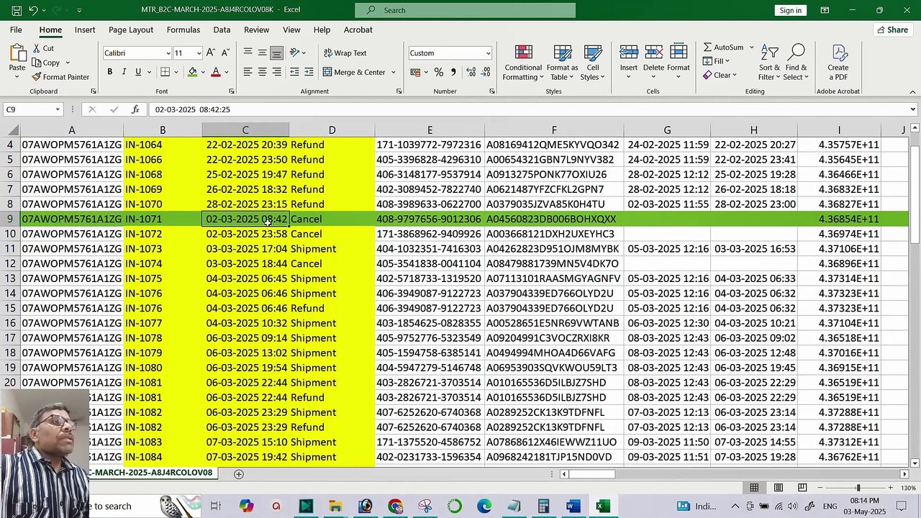
Task: Switch to the Page Layout tab
Action: pos(131,29)
